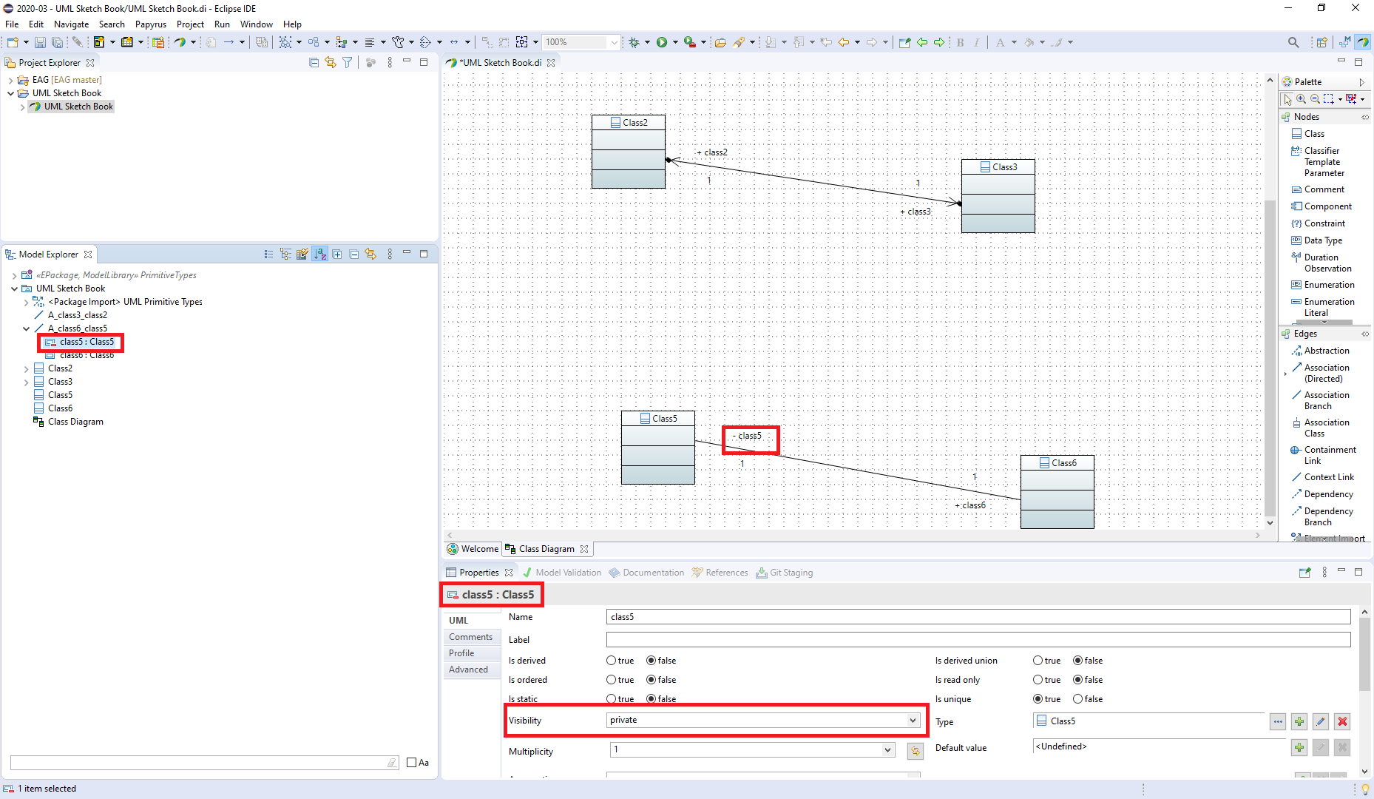The height and width of the screenshot is (799, 1374).
Task: Click the Save icon in main toolbar
Action: (x=40, y=42)
